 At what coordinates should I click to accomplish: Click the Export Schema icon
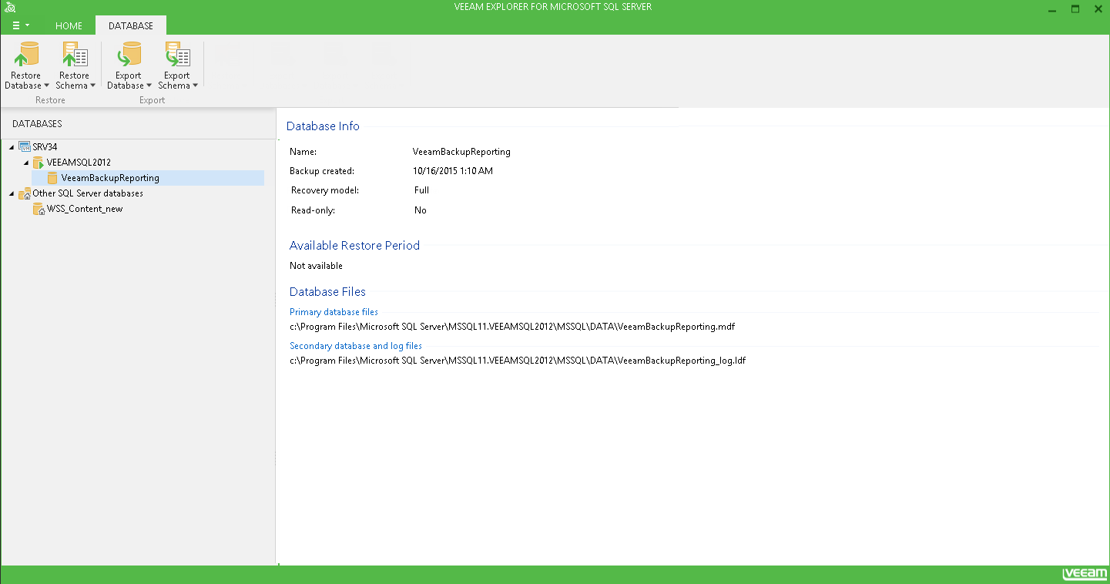(x=176, y=55)
